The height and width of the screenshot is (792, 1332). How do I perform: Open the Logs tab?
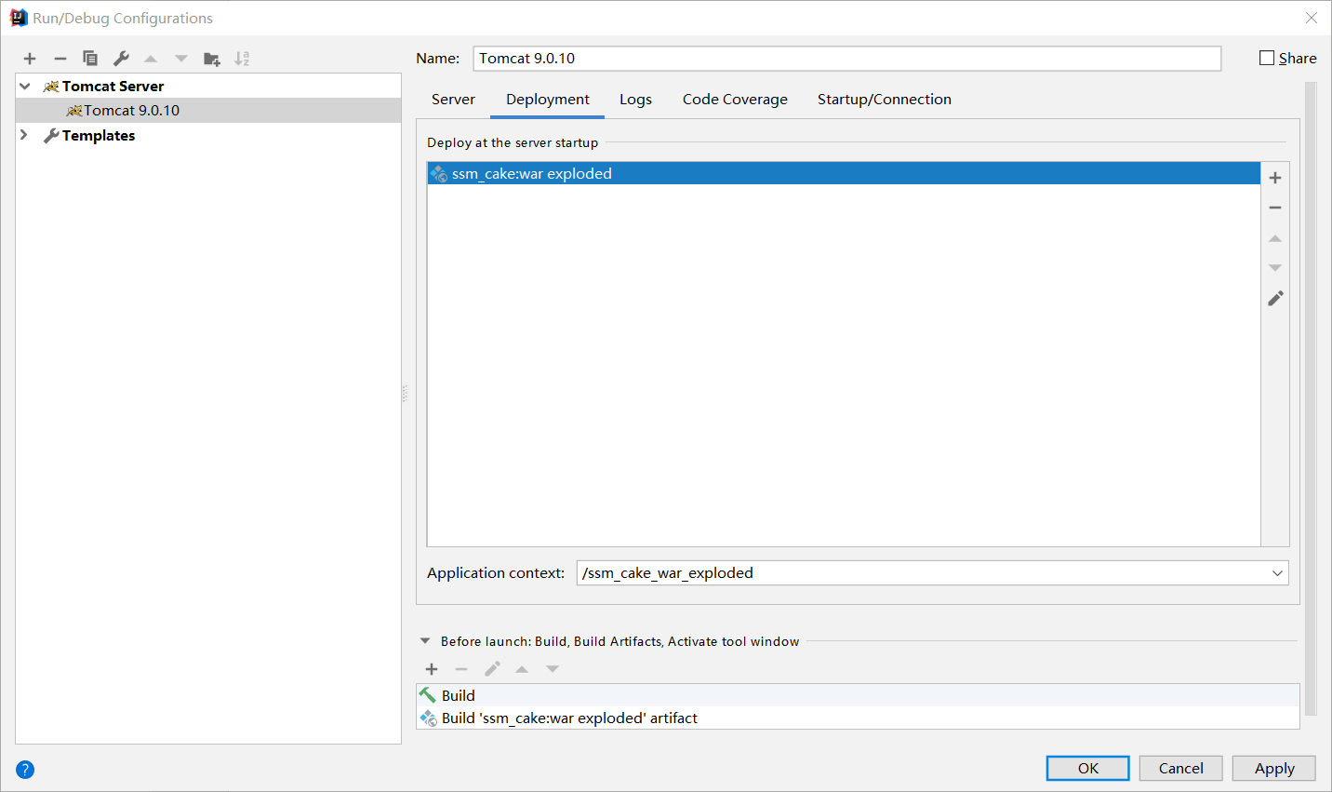click(635, 100)
